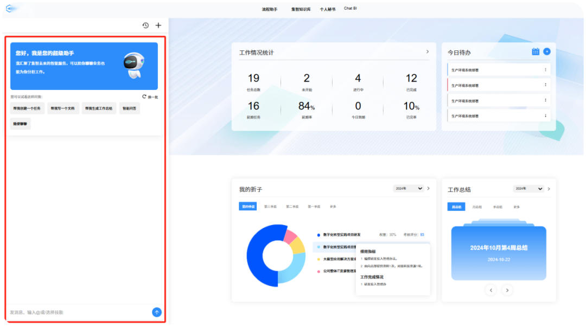Screen dimensions: 586x327
Task: Open the year dropdown in 我的折子
Action: [409, 188]
